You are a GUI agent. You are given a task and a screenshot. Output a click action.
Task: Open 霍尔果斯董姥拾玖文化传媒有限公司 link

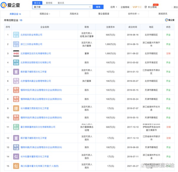[38, 127]
